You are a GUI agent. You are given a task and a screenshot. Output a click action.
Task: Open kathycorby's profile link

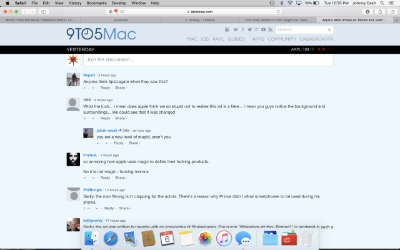tap(93, 221)
